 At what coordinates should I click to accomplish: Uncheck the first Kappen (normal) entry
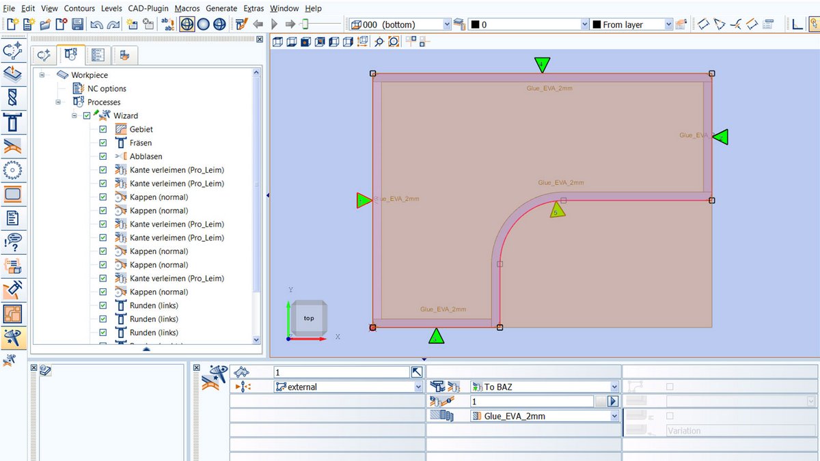click(102, 197)
